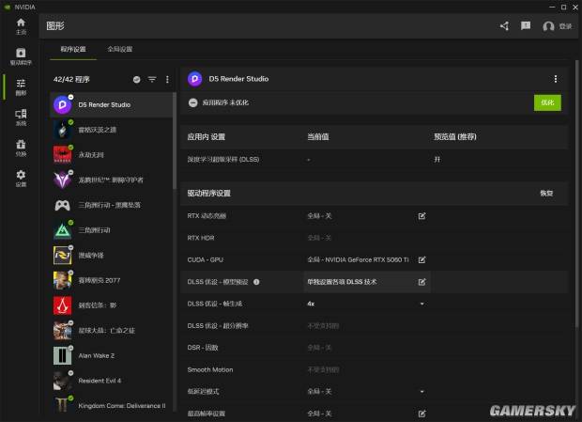Click the feedback message icon in header
Screen dimensions: 582x422
(x=526, y=26)
